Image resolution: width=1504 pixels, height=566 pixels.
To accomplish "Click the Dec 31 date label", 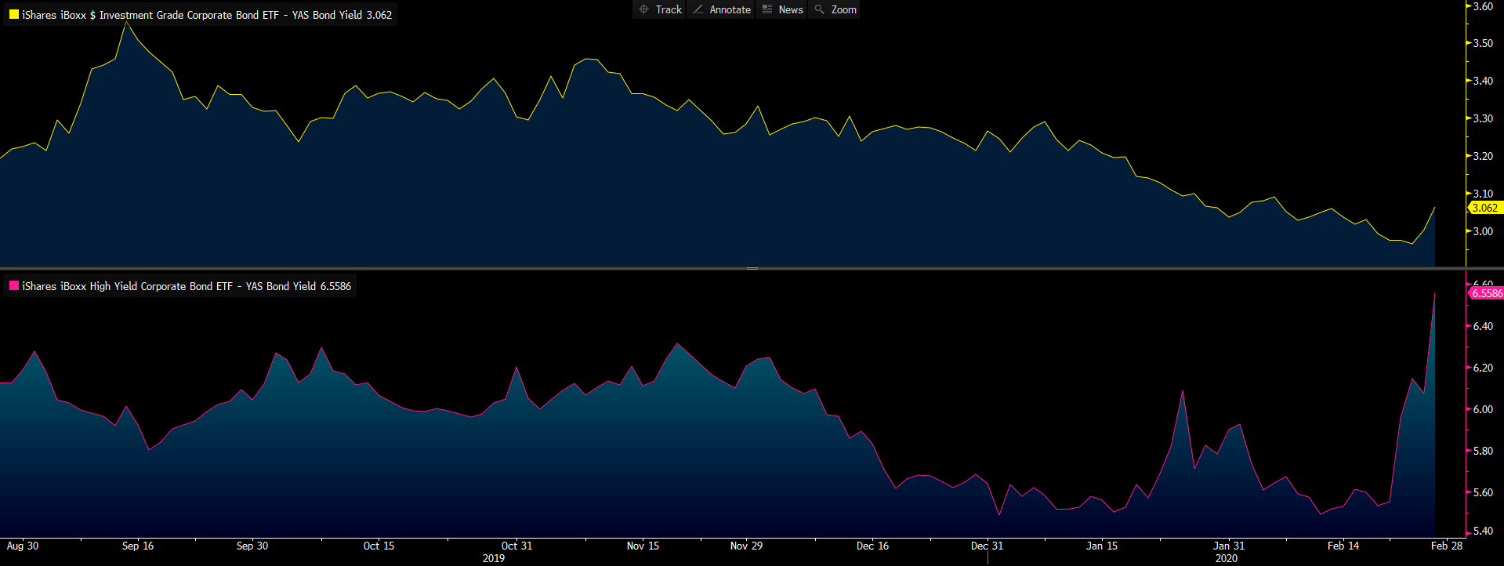I will point(987,546).
